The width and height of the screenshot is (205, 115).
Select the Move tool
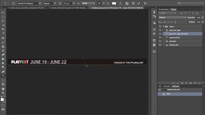(x=3, y=12)
